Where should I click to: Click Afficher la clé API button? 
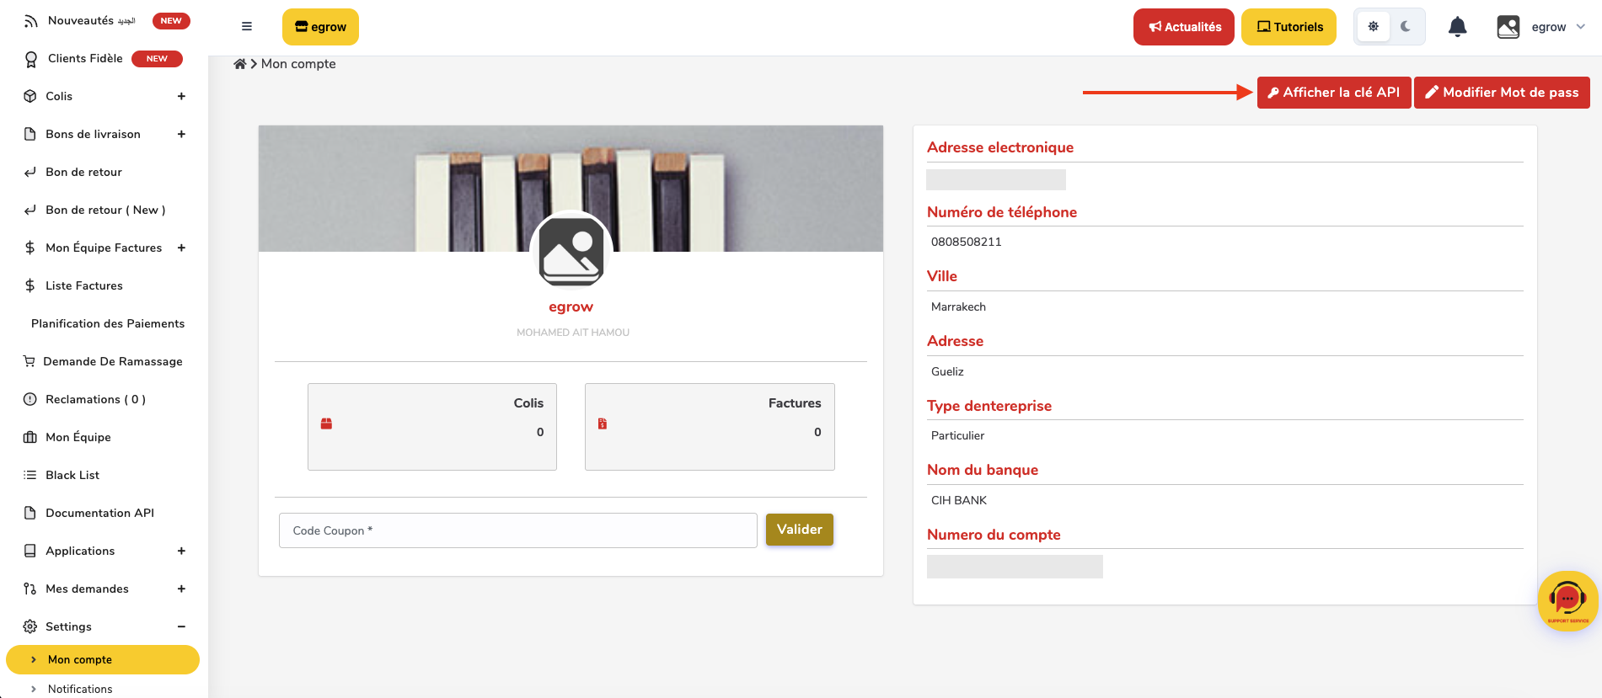(x=1334, y=93)
